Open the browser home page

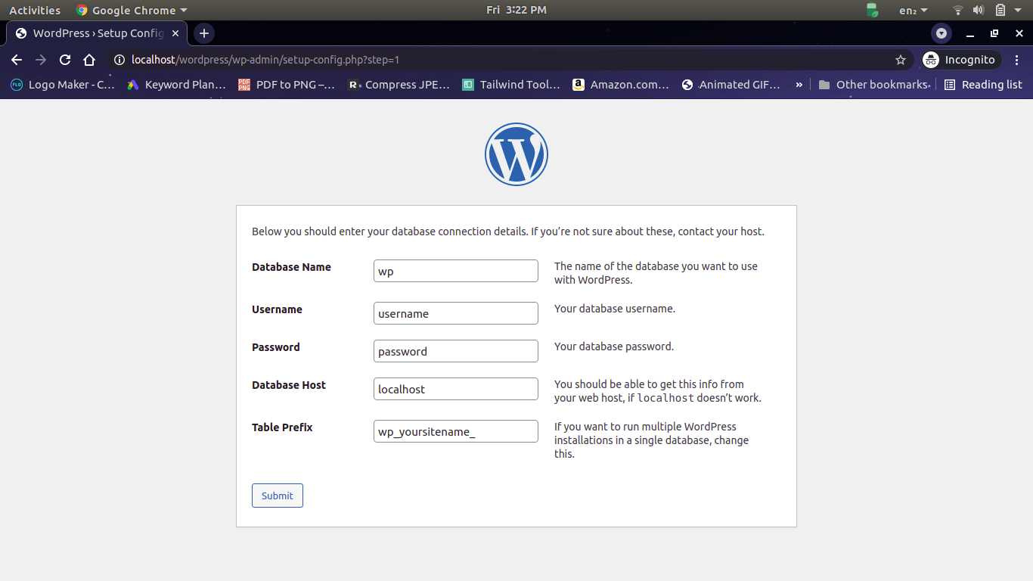point(89,60)
